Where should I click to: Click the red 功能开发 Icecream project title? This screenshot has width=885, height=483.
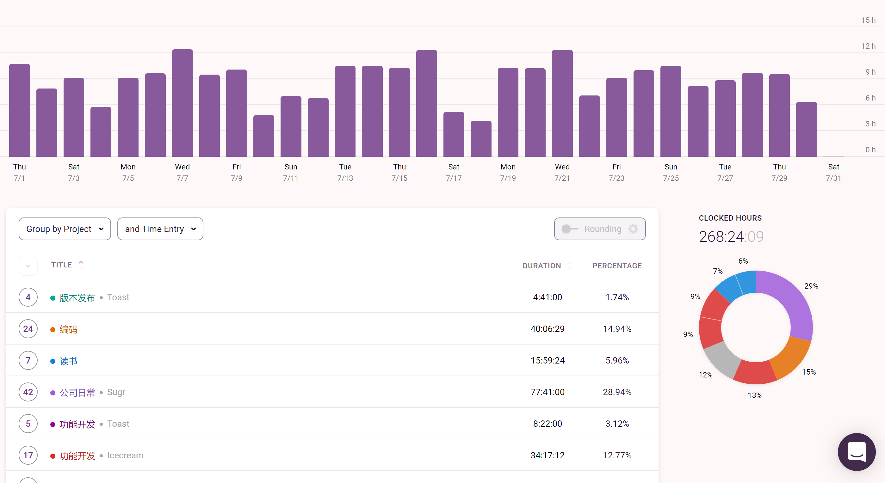77,455
